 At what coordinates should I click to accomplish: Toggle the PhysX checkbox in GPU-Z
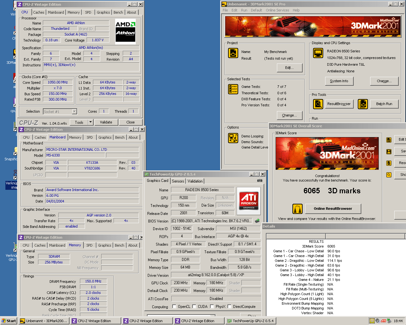click(x=212, y=307)
